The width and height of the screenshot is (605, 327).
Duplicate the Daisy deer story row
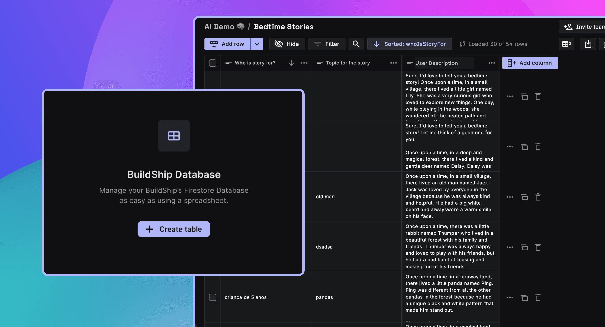(524, 147)
